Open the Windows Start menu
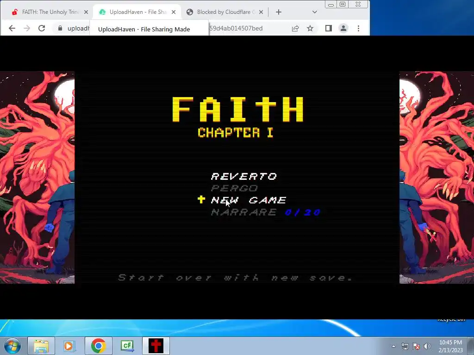Viewport: 474px width, 355px height. (12, 346)
